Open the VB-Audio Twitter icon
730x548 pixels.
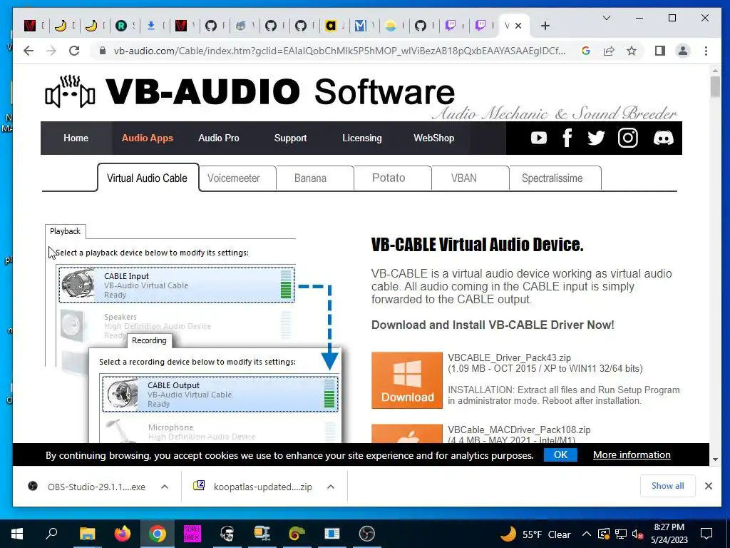pos(596,138)
